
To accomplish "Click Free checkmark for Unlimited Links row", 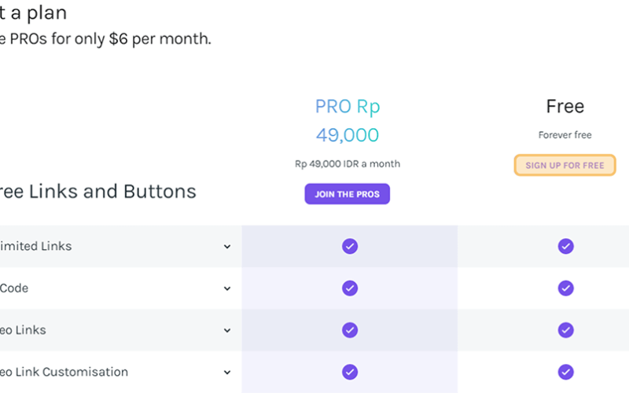I will tap(565, 246).
